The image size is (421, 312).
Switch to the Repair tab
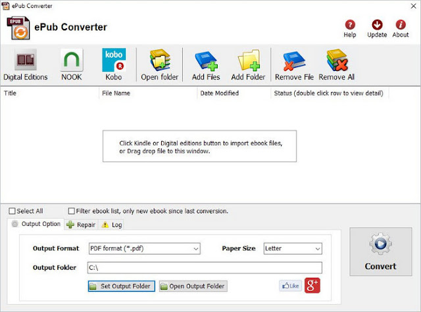point(81,225)
